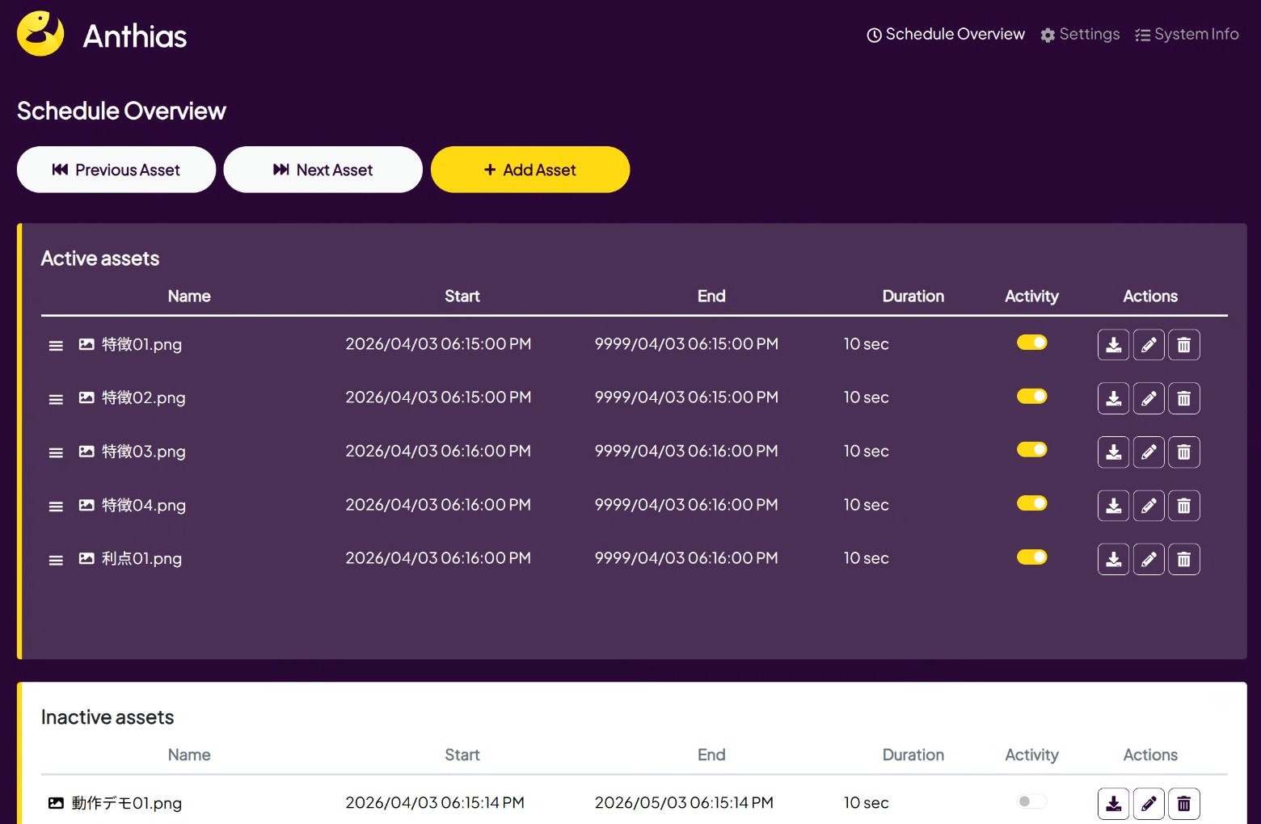Grab the drag handle for 特徴01.png
1261x824 pixels.
56,346
